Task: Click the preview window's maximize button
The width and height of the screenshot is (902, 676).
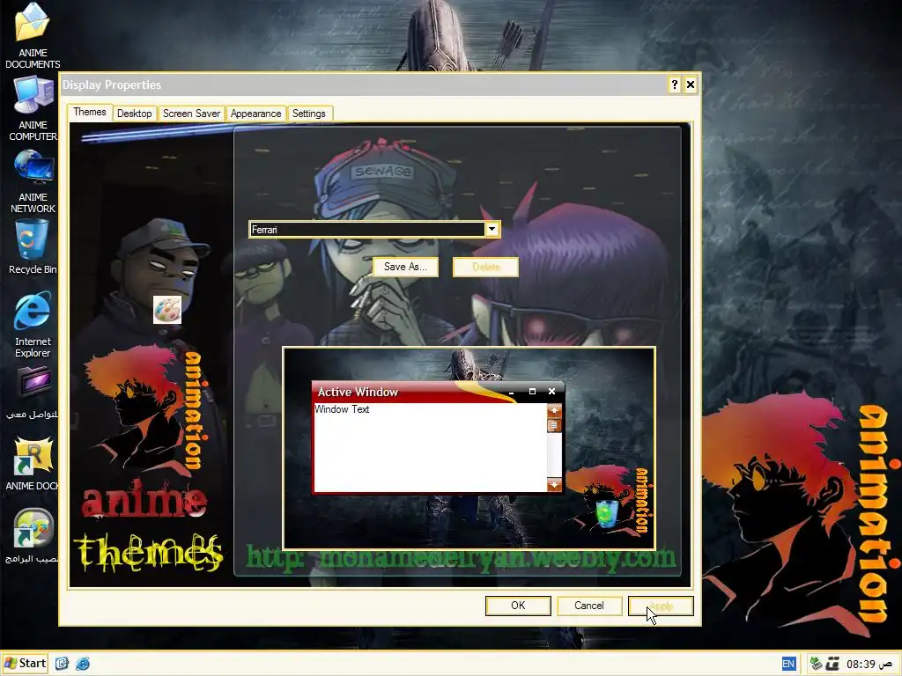Action: (x=532, y=392)
